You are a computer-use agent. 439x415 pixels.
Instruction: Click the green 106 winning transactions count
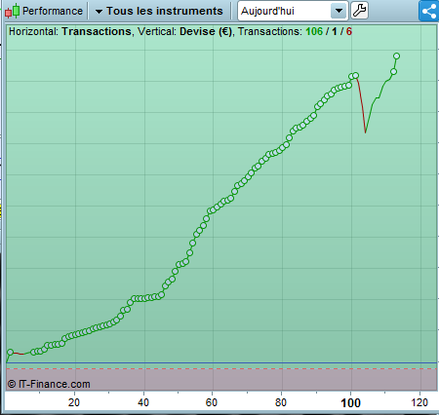314,31
